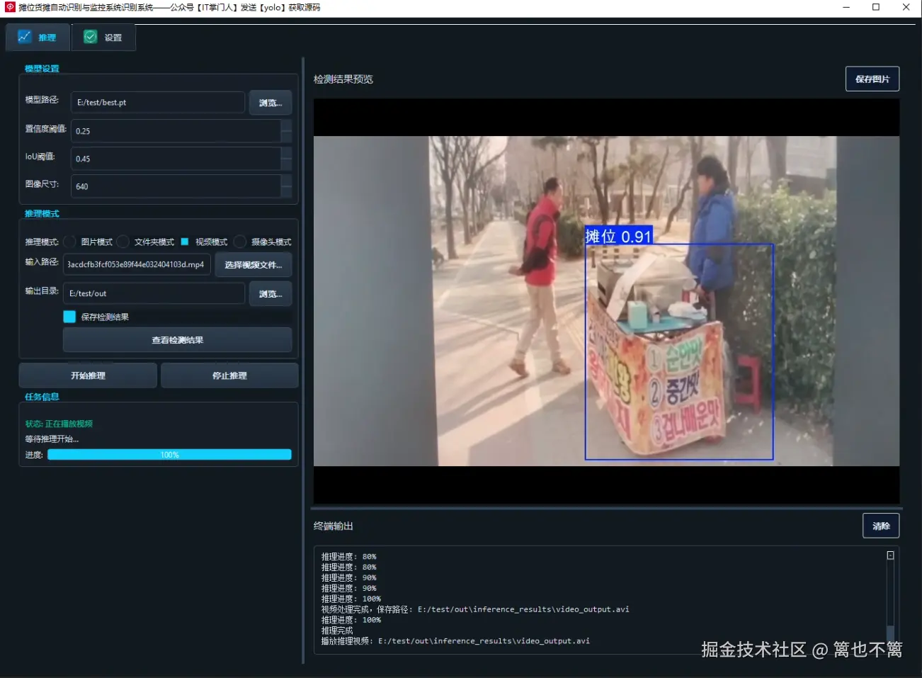Click the 推理模式 section heading
The width and height of the screenshot is (922, 678).
42,213
